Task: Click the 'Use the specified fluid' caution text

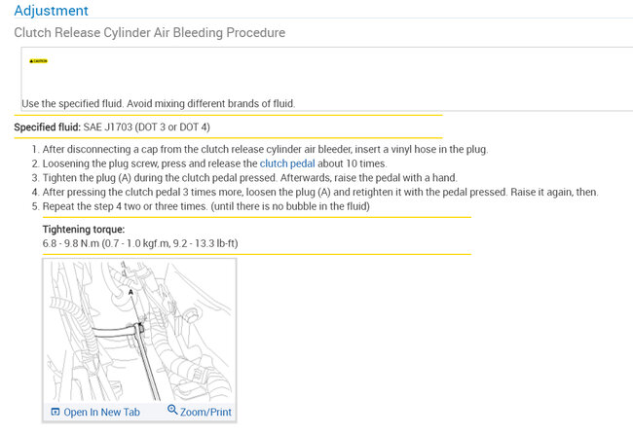Action: [x=158, y=103]
